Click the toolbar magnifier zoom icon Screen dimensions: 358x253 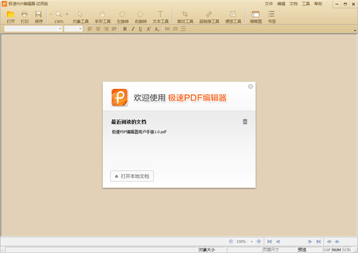(58, 14)
